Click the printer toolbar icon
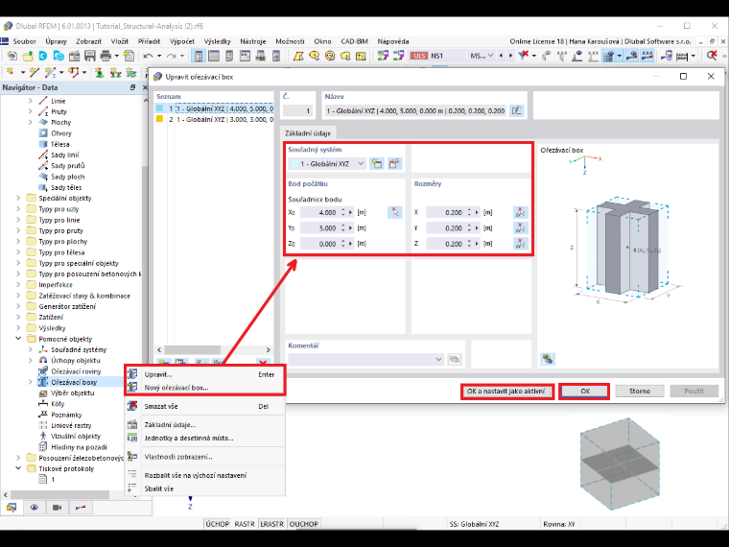 click(x=106, y=56)
